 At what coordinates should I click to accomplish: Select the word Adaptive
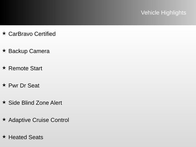(x=20, y=120)
